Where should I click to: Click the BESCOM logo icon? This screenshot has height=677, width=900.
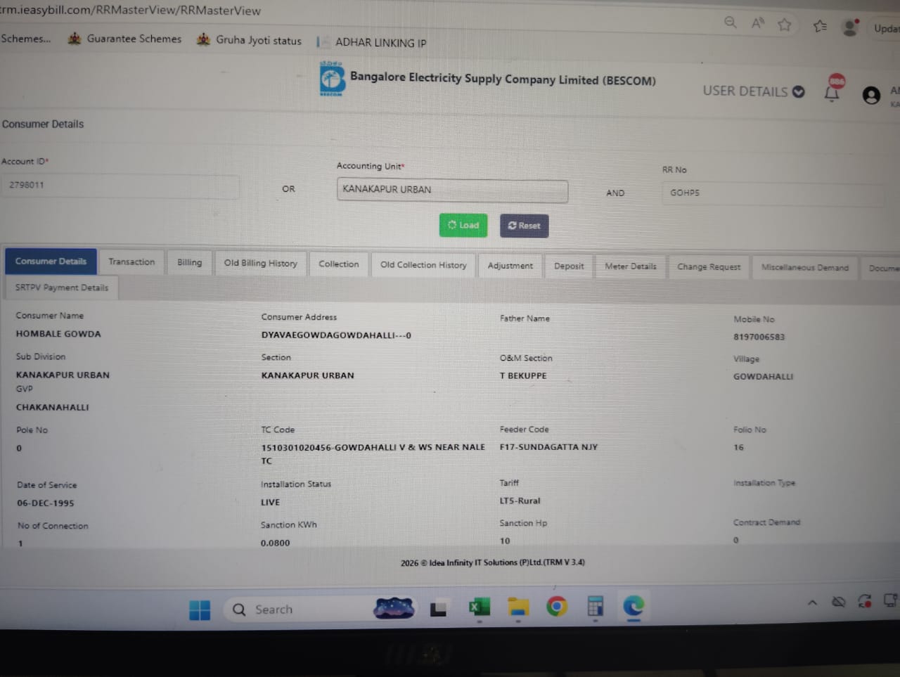pyautogui.click(x=332, y=79)
